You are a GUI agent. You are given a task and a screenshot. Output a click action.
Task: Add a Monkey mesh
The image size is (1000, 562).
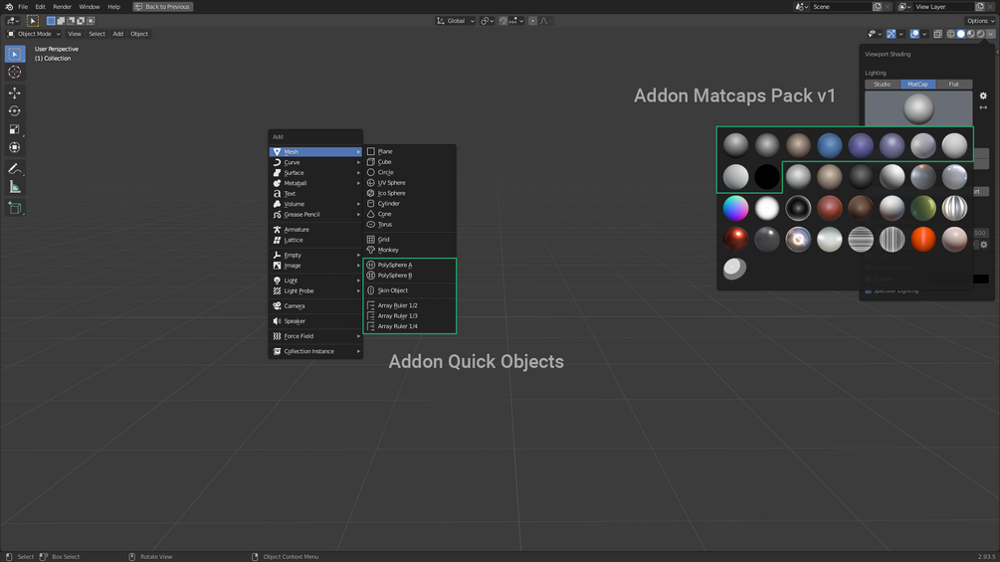409,250
